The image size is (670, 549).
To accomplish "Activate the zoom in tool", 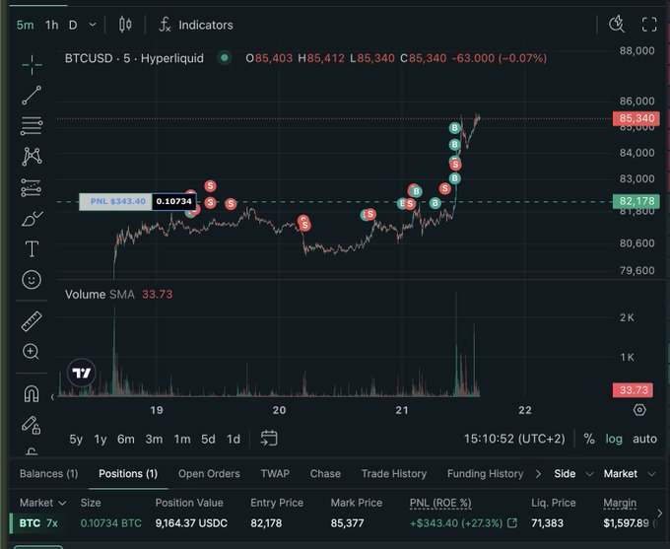I will pos(31,352).
